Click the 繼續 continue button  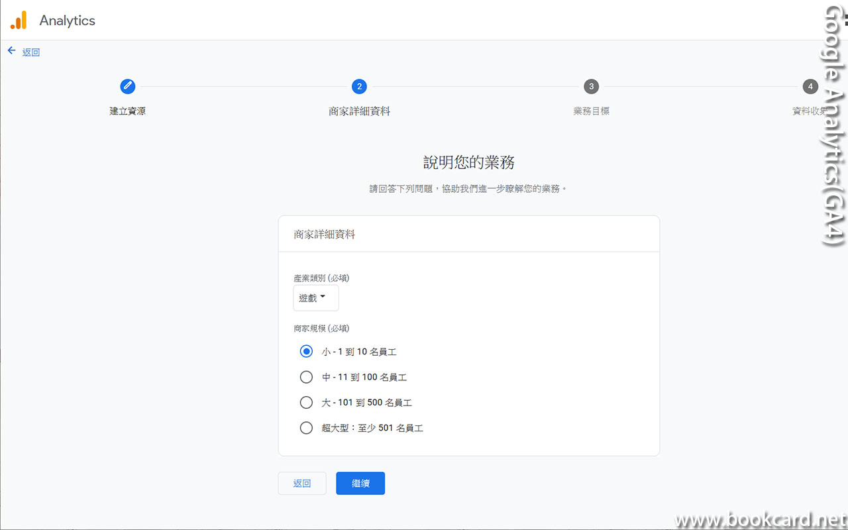pyautogui.click(x=360, y=483)
